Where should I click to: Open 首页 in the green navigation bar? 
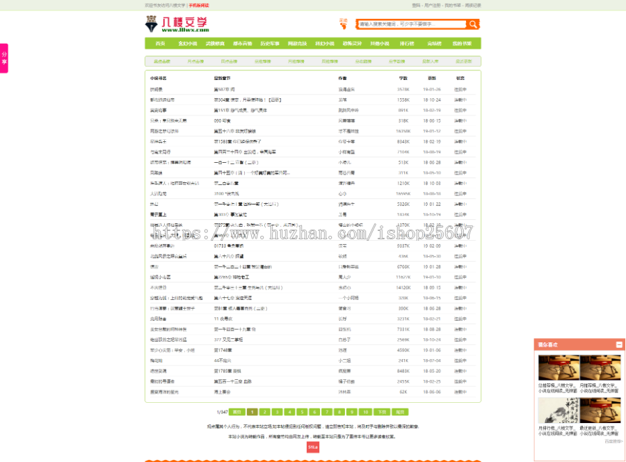pyautogui.click(x=160, y=44)
